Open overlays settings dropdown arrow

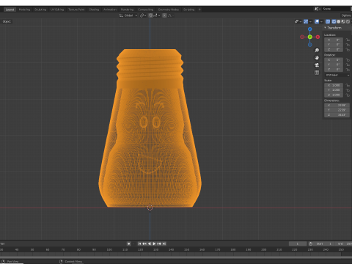[x=321, y=21]
